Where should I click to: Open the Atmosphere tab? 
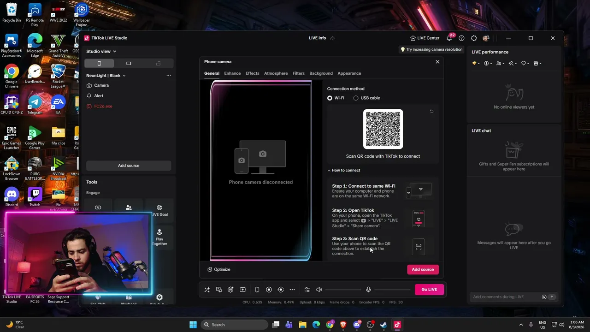click(x=276, y=73)
